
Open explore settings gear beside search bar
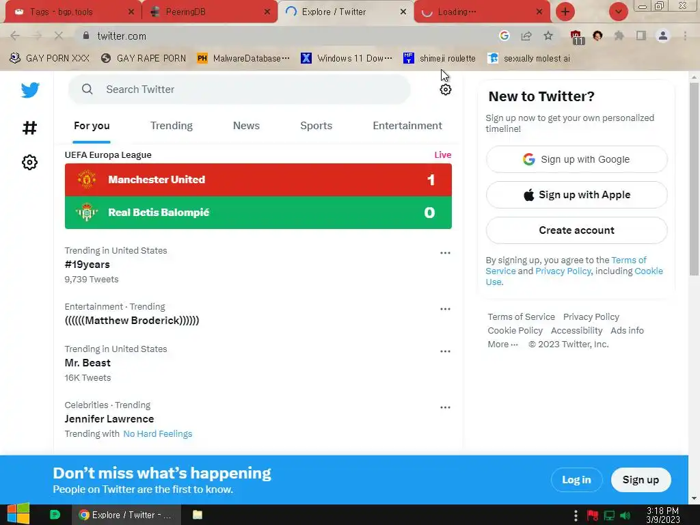445,90
